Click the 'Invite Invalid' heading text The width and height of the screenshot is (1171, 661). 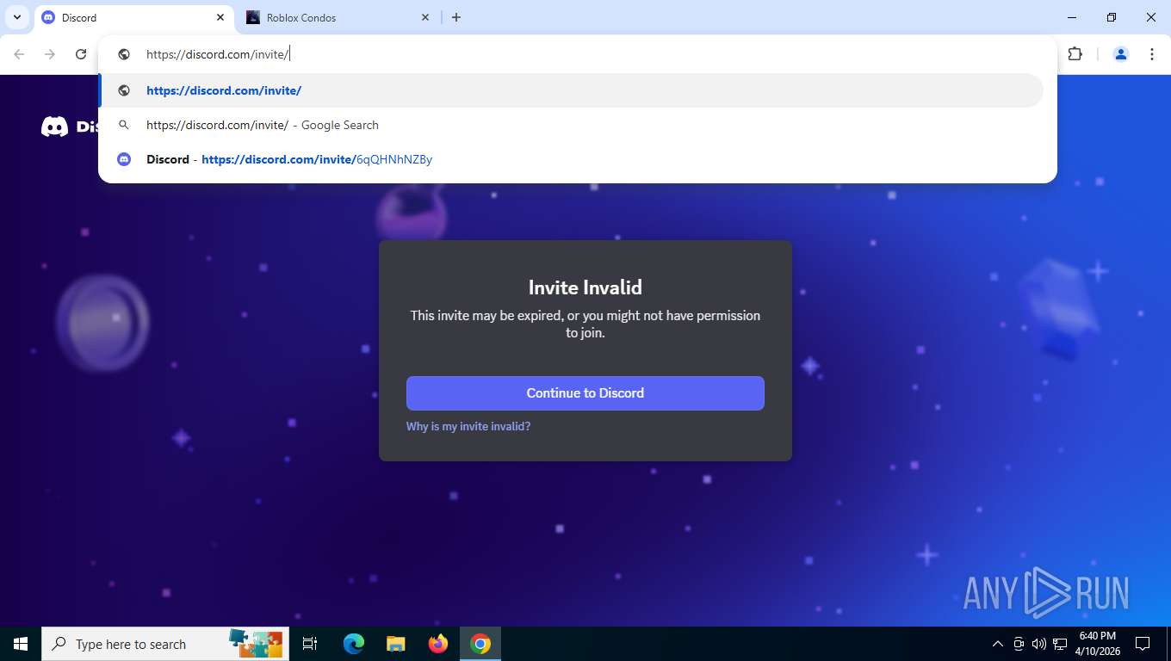coord(585,287)
